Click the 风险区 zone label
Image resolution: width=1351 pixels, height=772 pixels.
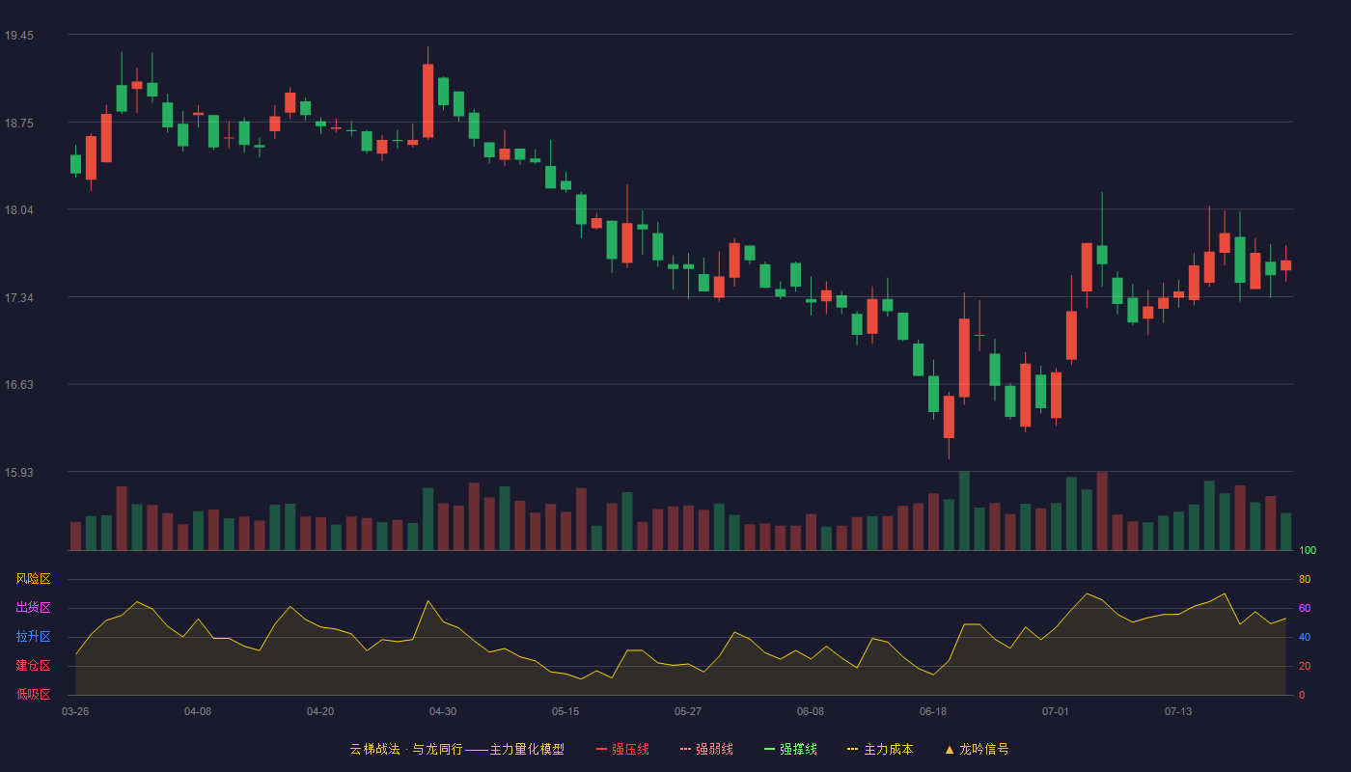33,579
